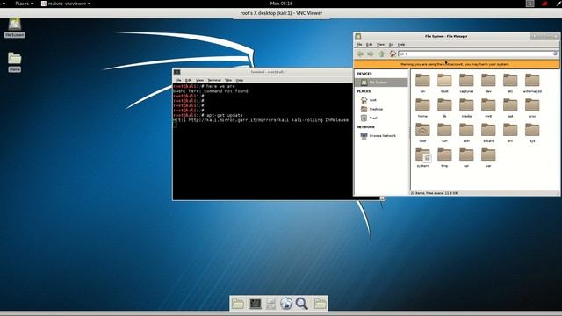This screenshot has height=316, width=562.
Task: Open the boot folder in File Manager
Action: [444, 83]
